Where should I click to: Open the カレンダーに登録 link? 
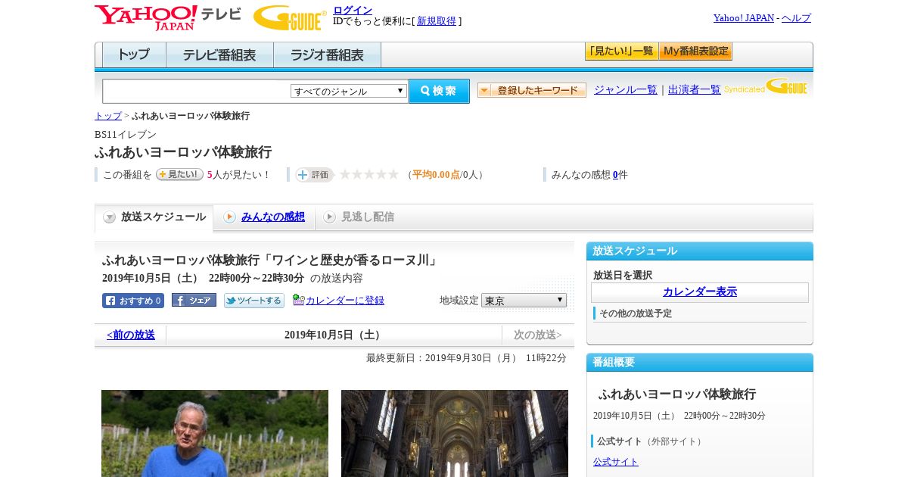(x=345, y=301)
